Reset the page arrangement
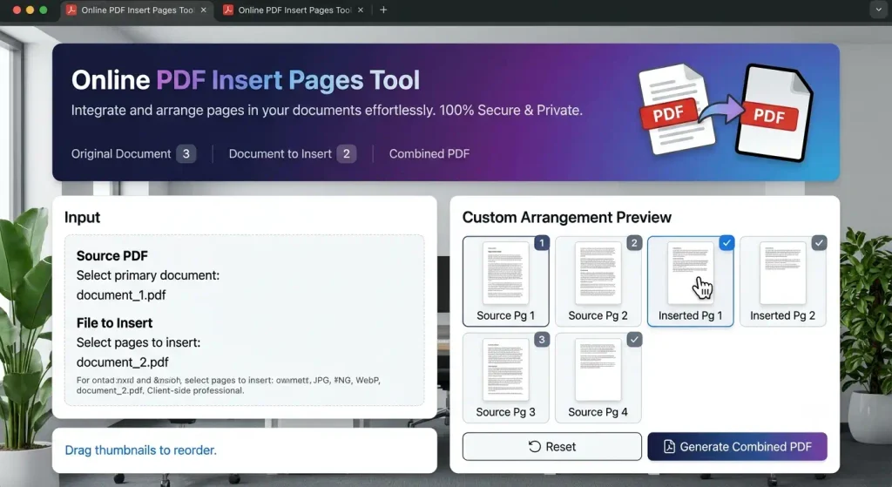The height and width of the screenshot is (487, 892). 551,447
